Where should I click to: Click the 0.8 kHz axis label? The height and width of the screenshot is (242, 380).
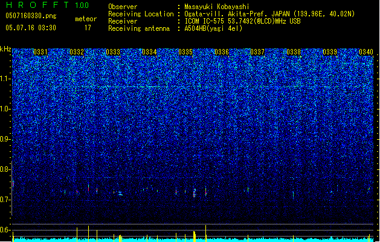tap(5, 169)
